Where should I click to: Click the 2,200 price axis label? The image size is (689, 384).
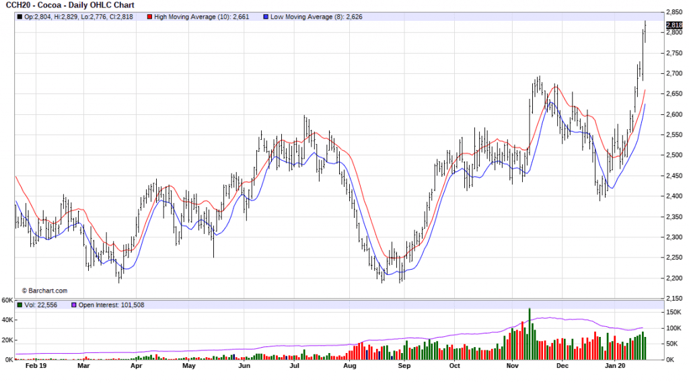point(674,278)
